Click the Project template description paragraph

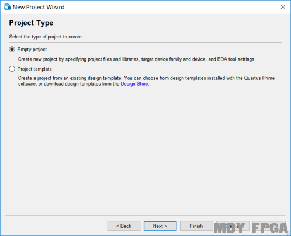click(x=146, y=81)
